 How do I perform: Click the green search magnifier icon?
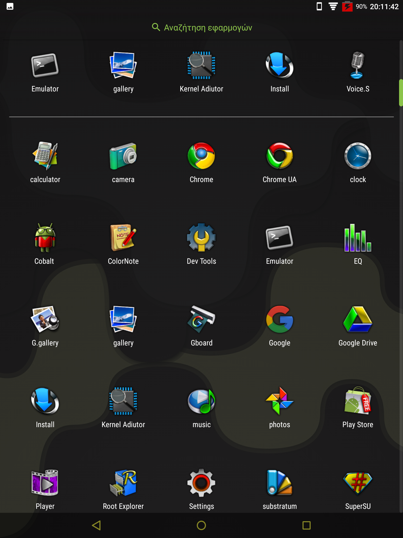pyautogui.click(x=156, y=27)
